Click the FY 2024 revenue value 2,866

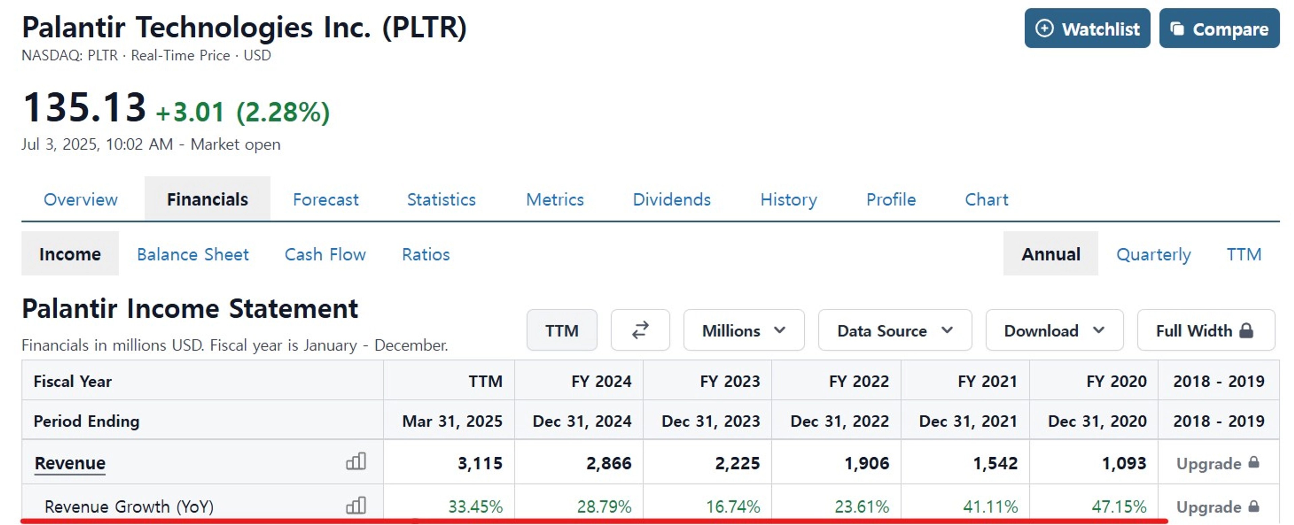pyautogui.click(x=609, y=463)
